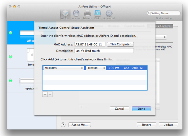
Task: Remove time limit with minus button
Action: [50, 94]
